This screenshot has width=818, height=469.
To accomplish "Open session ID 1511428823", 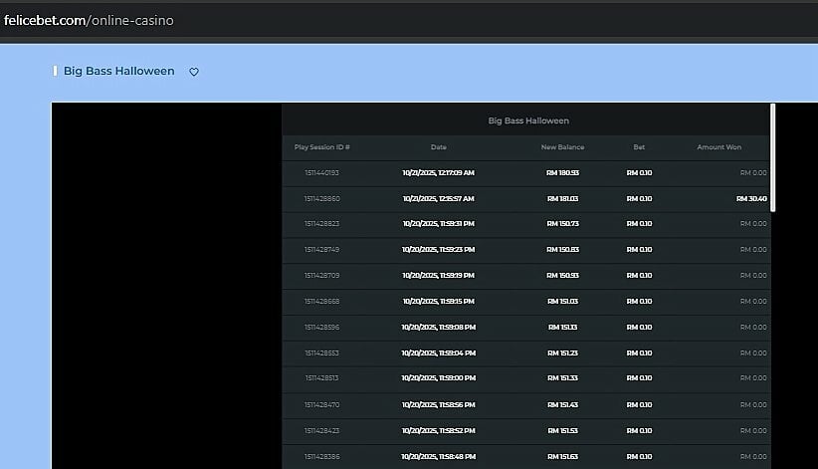I will tap(321, 224).
